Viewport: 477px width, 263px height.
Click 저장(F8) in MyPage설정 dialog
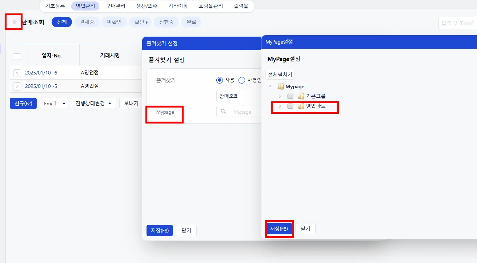point(279,228)
